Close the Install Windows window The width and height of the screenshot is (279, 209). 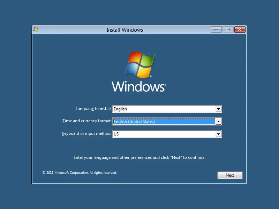pyautogui.click(x=240, y=30)
